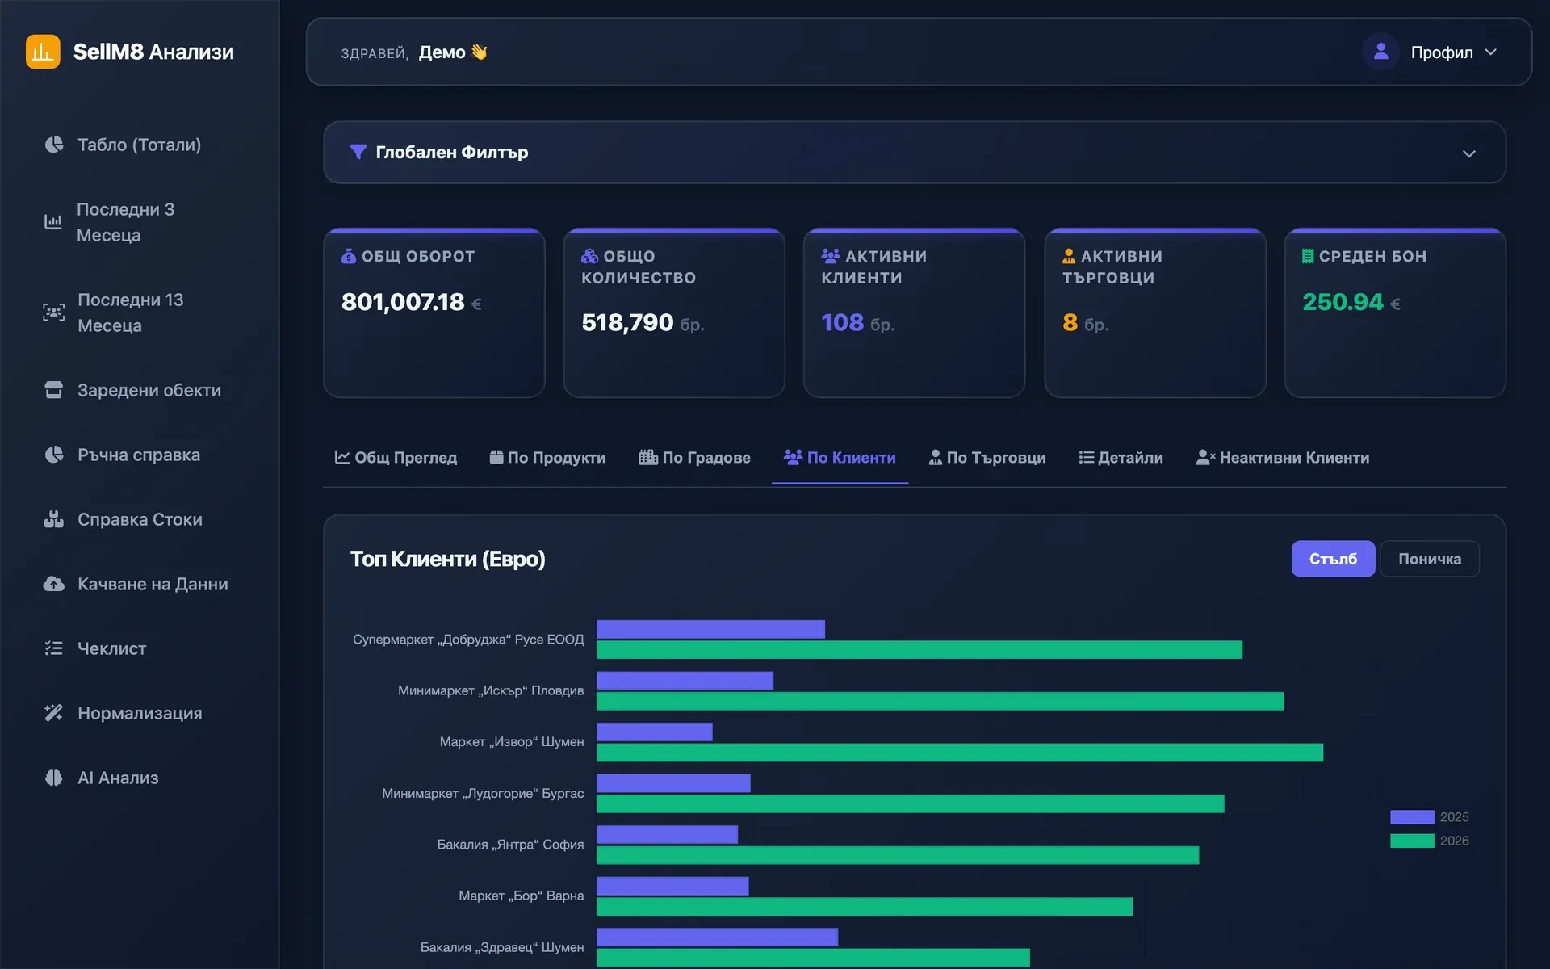
Task: Click the Качване на Данни cloud icon
Action: pos(54,584)
